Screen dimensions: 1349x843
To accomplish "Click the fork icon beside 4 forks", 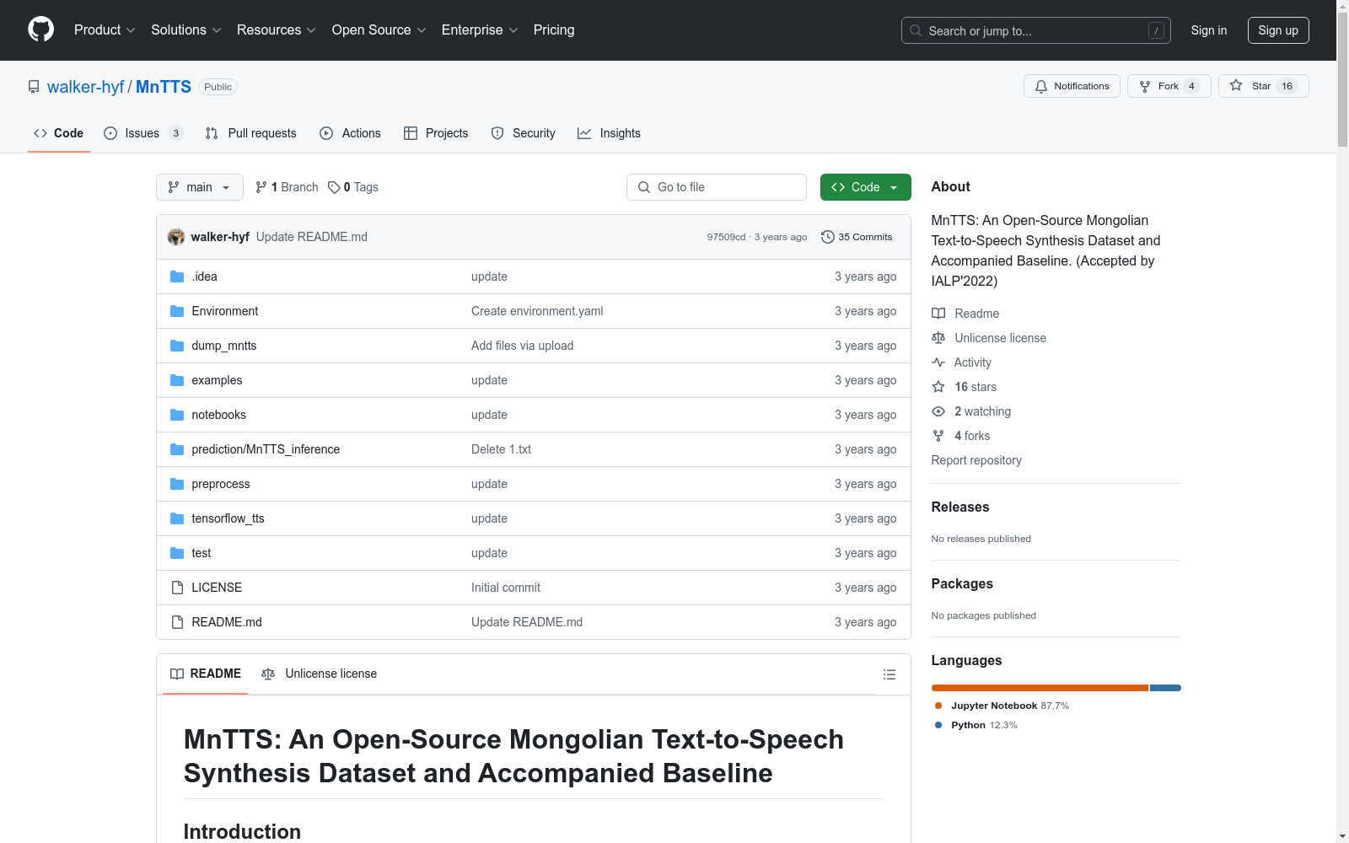I will (x=938, y=436).
